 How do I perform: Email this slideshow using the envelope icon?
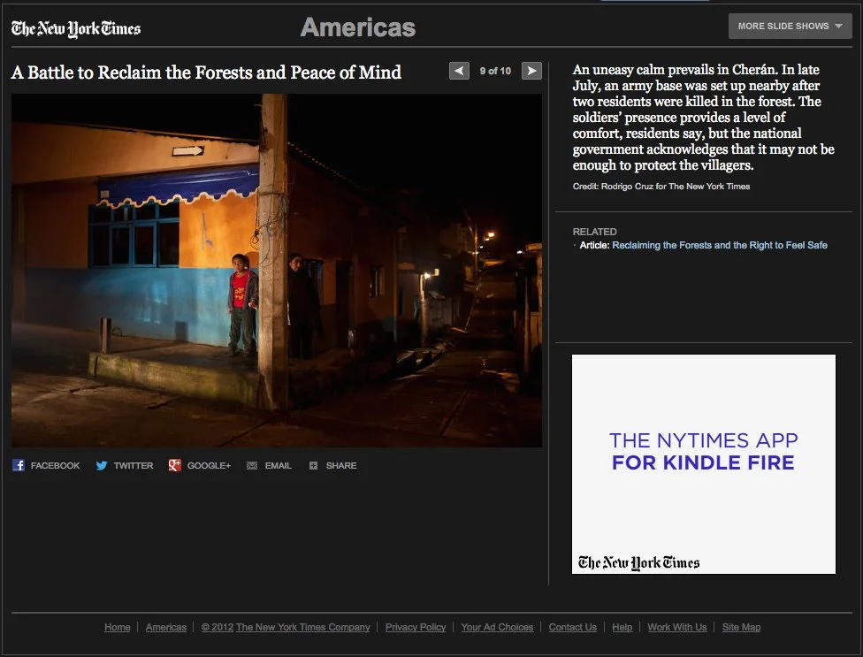pyautogui.click(x=268, y=465)
